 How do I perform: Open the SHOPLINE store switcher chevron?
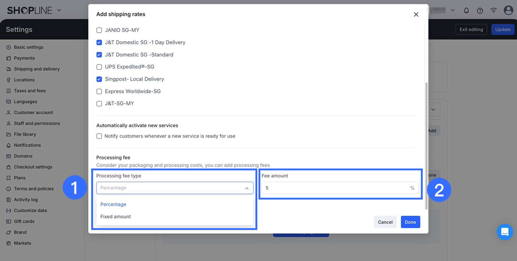59,10
